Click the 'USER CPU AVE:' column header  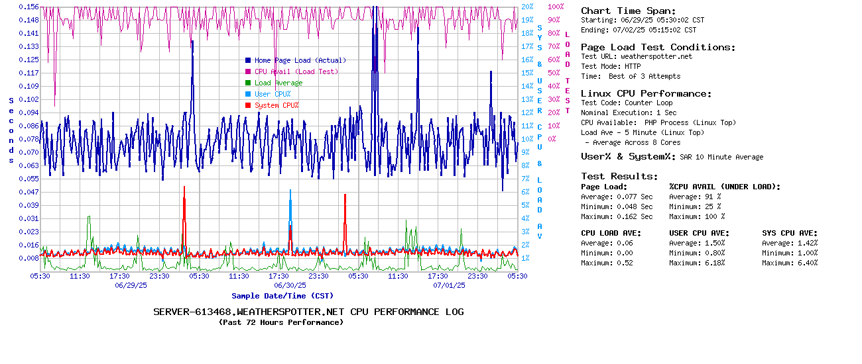click(699, 233)
